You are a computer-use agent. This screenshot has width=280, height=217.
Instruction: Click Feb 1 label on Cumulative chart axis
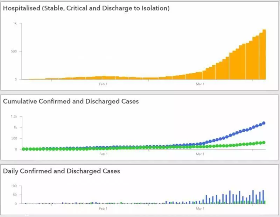click(103, 154)
